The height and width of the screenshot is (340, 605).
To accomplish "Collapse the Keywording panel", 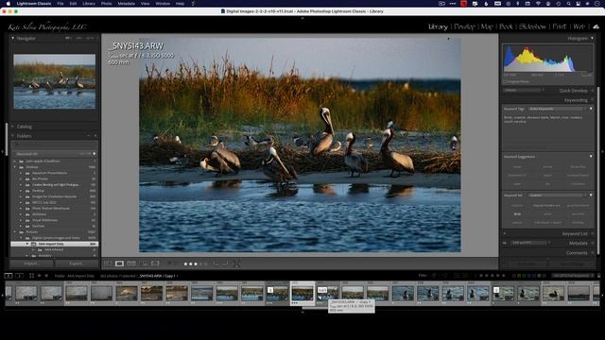I will coord(593,100).
